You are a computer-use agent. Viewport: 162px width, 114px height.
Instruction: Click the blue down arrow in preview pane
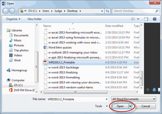pyautogui.click(x=154, y=90)
